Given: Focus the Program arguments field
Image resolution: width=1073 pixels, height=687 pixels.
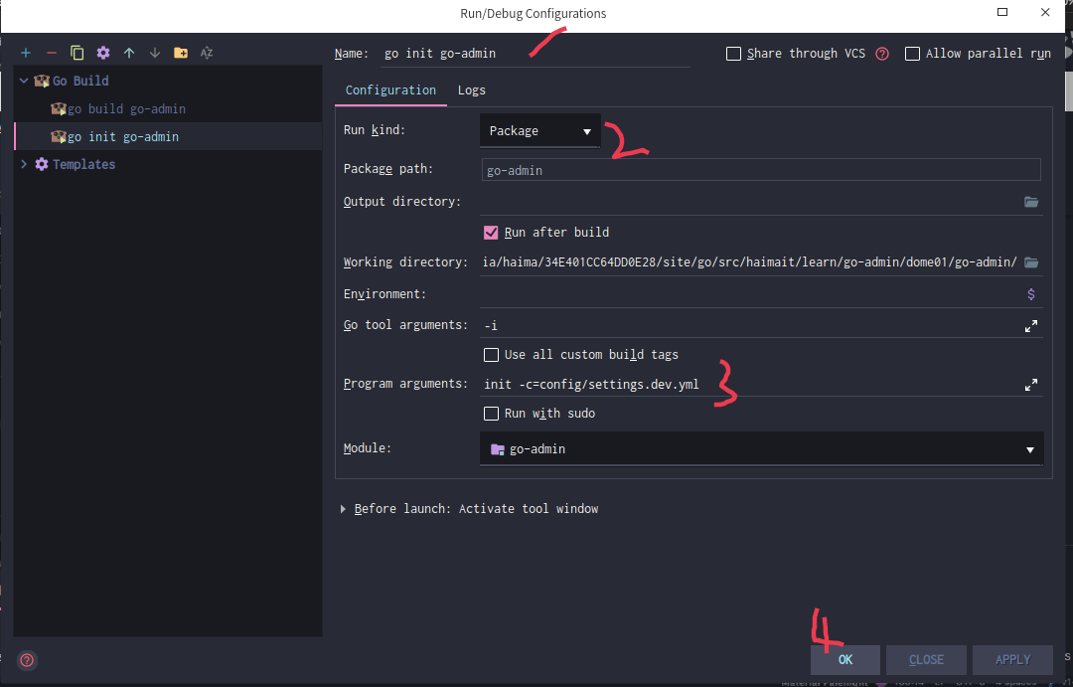Looking at the screenshot, I should [x=751, y=385].
